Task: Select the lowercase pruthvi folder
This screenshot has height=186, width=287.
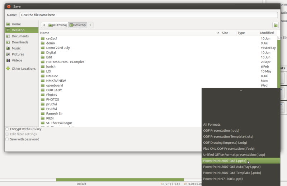Action: coord(121,104)
